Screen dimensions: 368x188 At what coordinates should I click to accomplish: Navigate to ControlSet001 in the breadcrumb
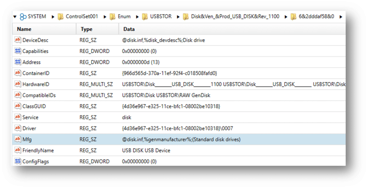82,16
